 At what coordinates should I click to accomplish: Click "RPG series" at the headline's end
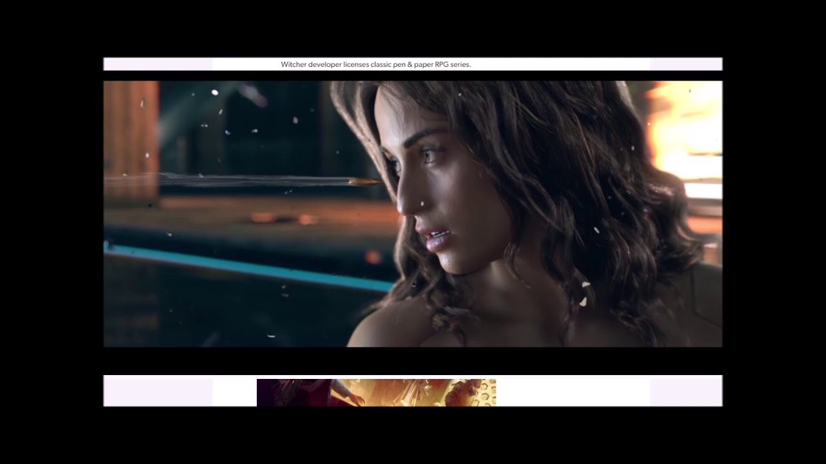pyautogui.click(x=453, y=64)
